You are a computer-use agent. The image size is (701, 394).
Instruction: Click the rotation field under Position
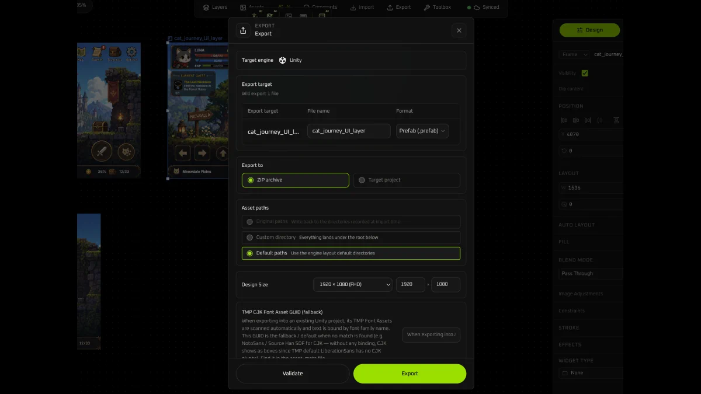(x=591, y=151)
